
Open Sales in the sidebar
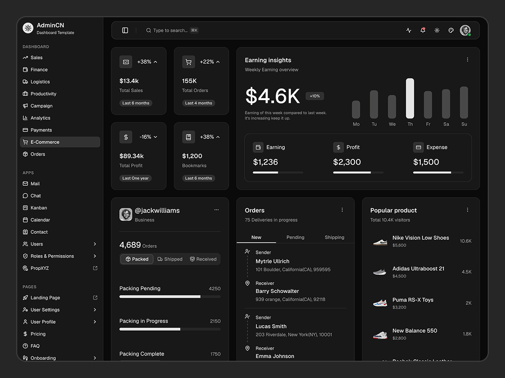click(60, 58)
